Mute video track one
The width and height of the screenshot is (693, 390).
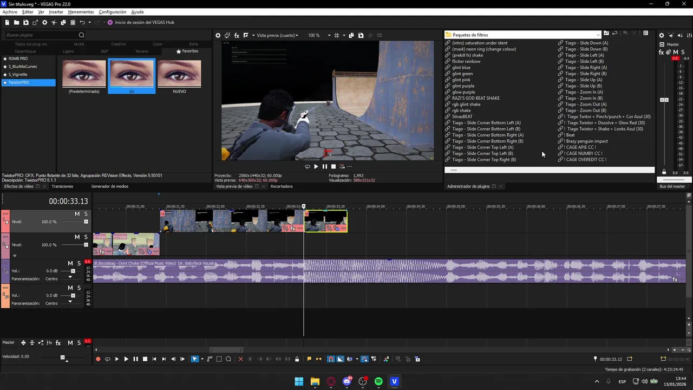(x=77, y=214)
